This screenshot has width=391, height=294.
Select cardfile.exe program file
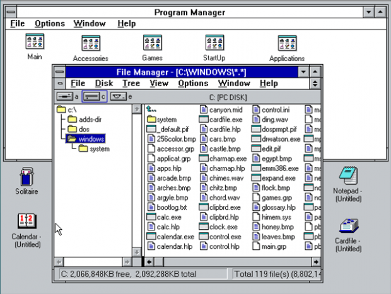coord(221,120)
